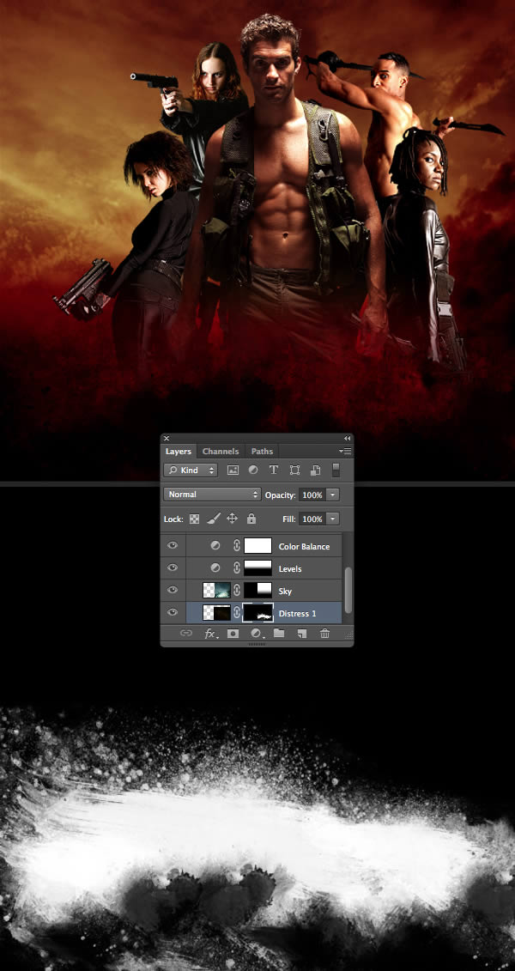Hide the Distress 1 layer

(x=173, y=612)
